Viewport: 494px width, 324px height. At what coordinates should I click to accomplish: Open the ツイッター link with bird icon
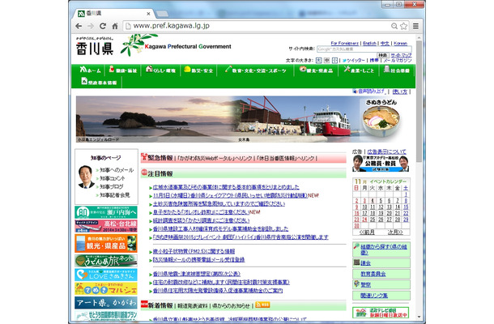(353, 60)
